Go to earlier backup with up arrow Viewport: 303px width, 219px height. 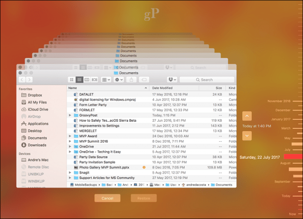click(247, 116)
